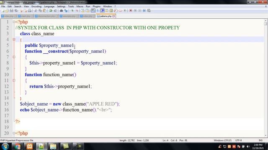Open the Macro menu

[x=80, y=7]
